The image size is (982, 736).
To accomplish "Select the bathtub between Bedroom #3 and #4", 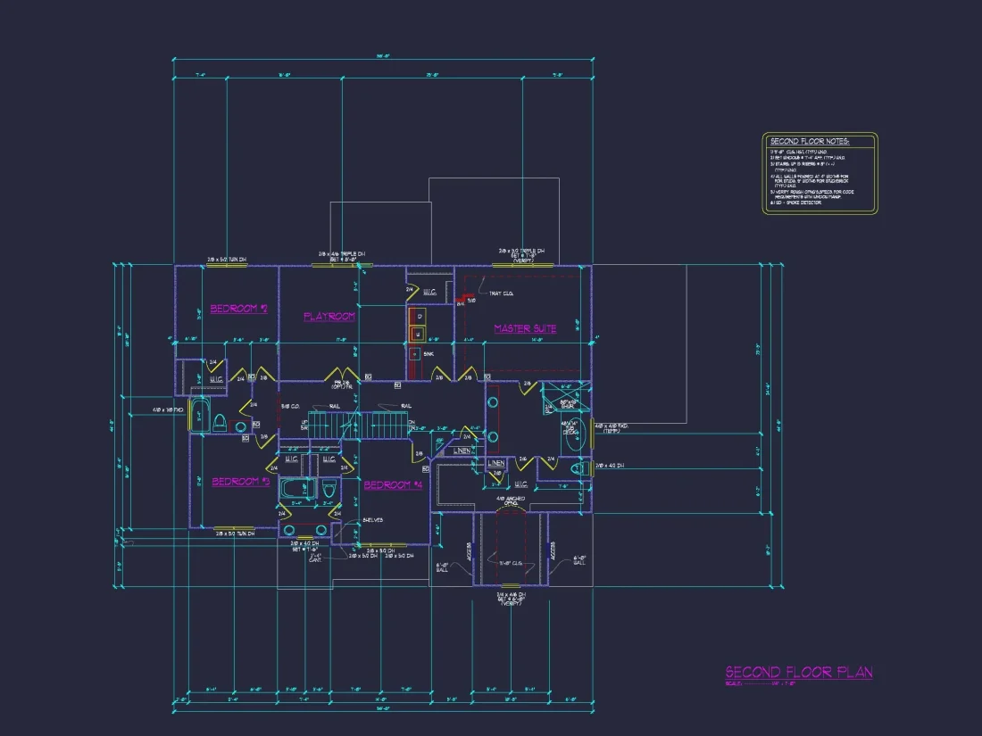I will click(295, 489).
